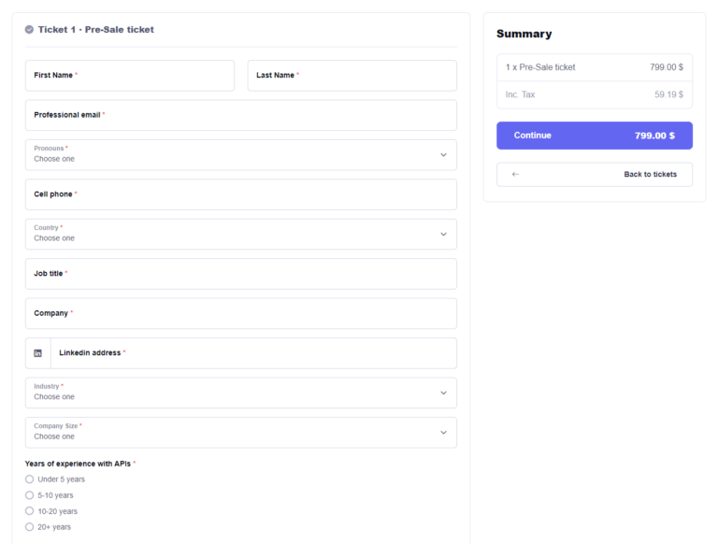Click the Job title input field
Image resolution: width=718 pixels, height=544 pixels.
pos(240,274)
